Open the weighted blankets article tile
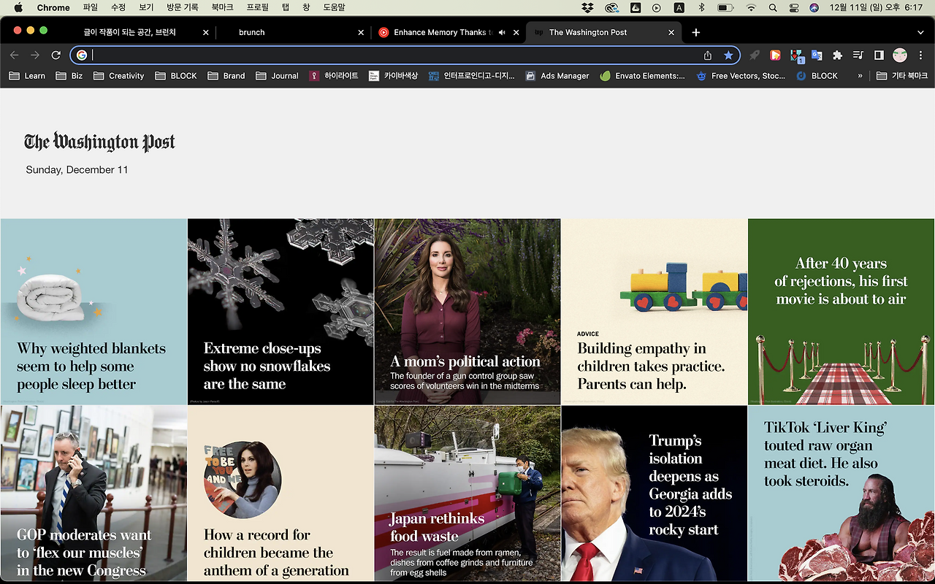 click(93, 312)
